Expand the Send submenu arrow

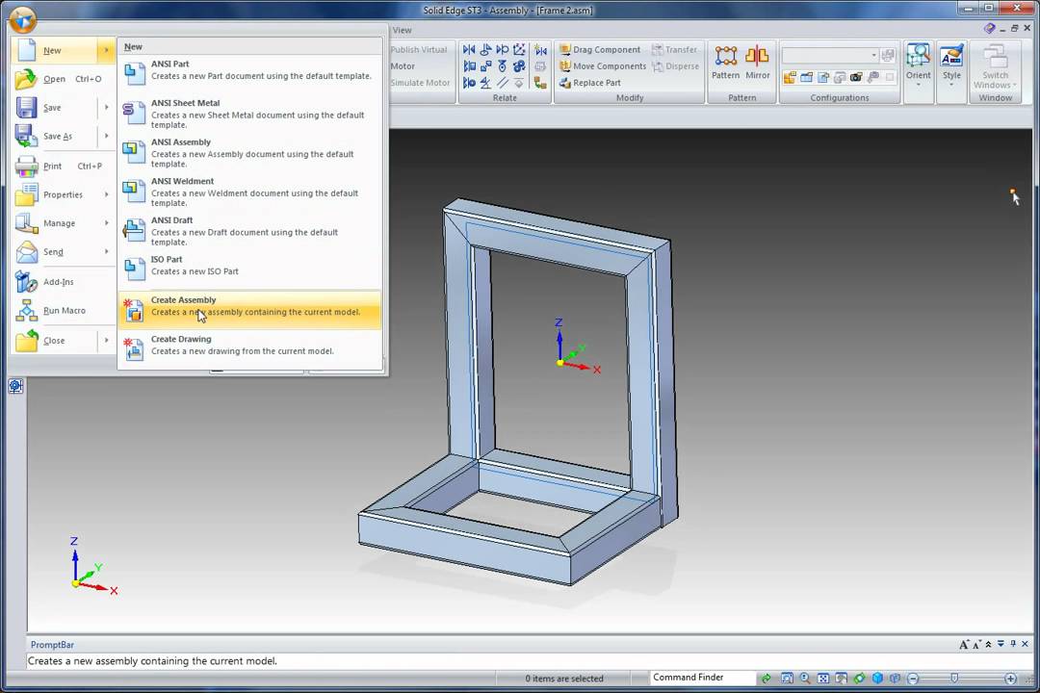point(106,251)
